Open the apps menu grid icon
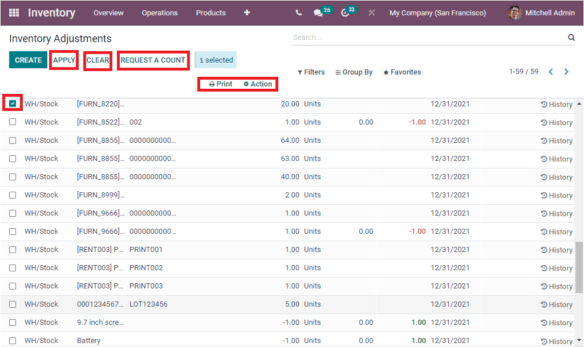 13,13
